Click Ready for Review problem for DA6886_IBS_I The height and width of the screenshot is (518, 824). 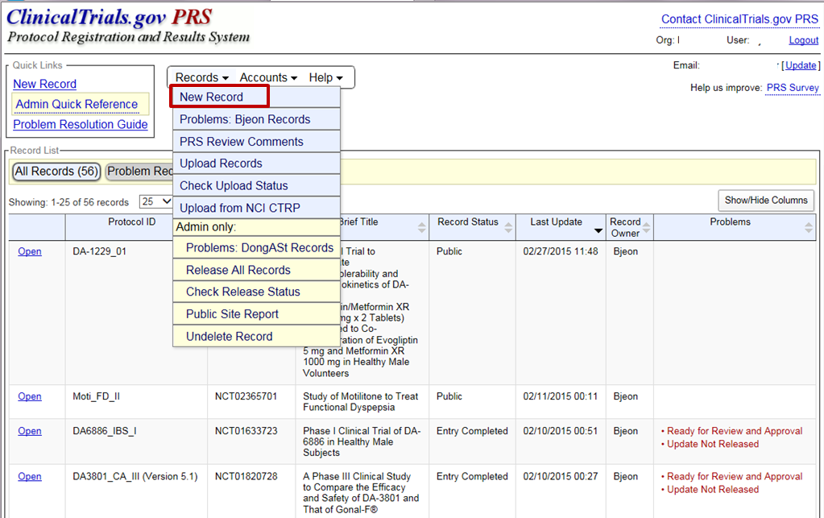pos(734,431)
